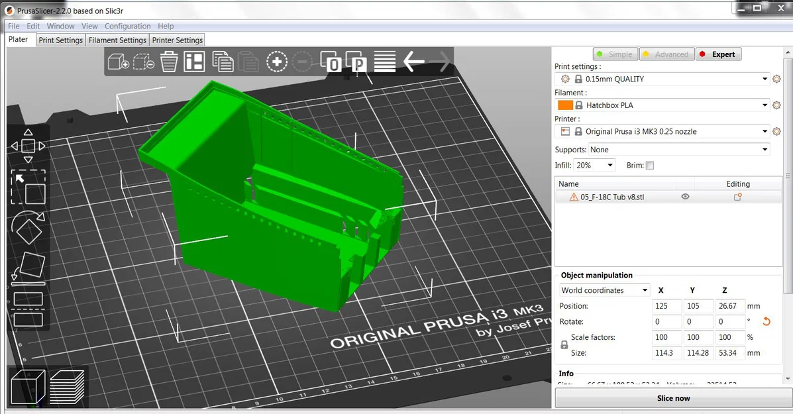Click the Delete all trash icon
Viewport: 793px width, 414px height.
pos(169,62)
